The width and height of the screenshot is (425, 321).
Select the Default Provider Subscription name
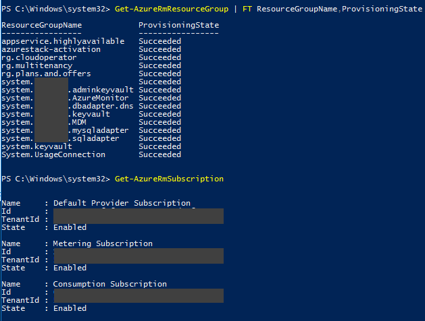pyautogui.click(x=122, y=203)
